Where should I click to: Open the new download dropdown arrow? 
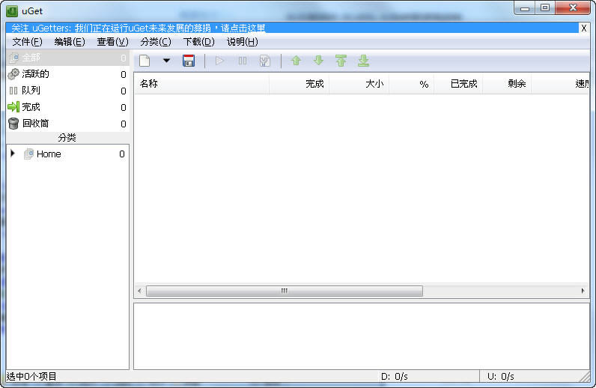[166, 61]
